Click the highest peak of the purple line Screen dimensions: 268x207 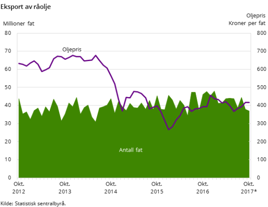[96, 55]
